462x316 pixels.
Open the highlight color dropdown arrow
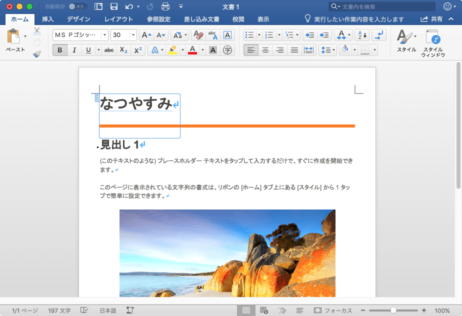coord(182,50)
